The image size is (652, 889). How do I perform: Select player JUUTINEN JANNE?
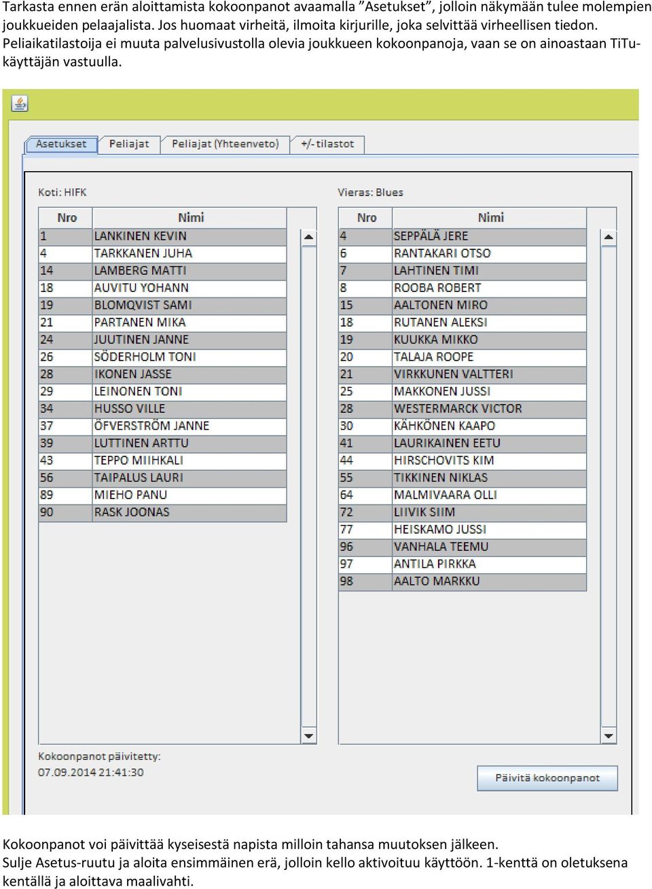(x=163, y=340)
